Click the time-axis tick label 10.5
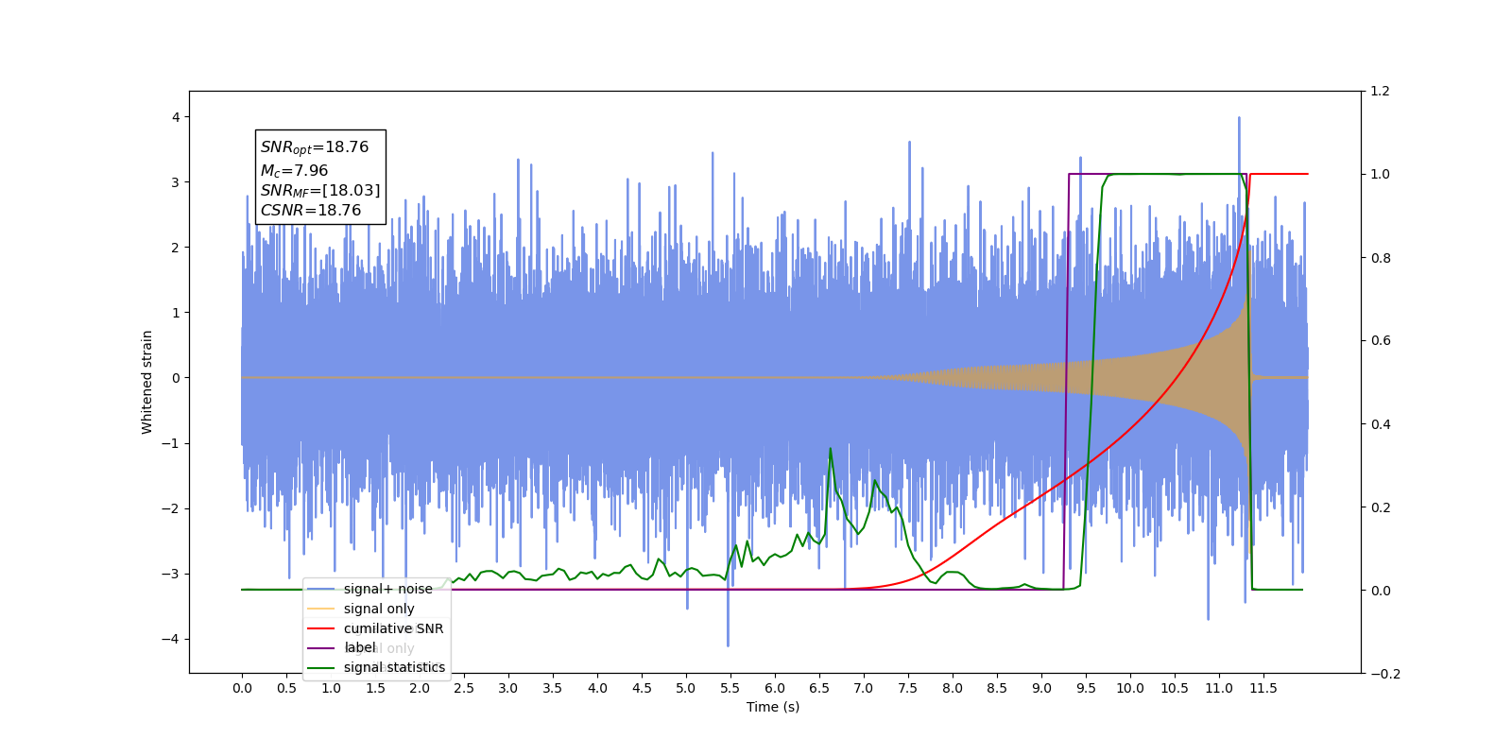This screenshot has width=1512, height=756. pyautogui.click(x=1175, y=688)
